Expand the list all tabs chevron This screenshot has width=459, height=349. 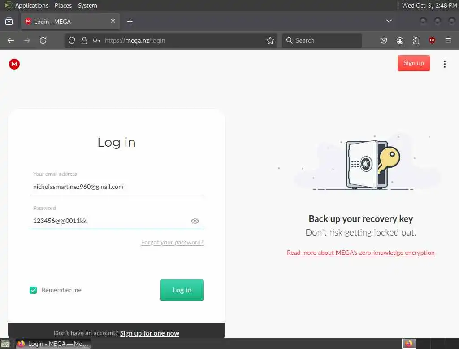[x=389, y=21]
